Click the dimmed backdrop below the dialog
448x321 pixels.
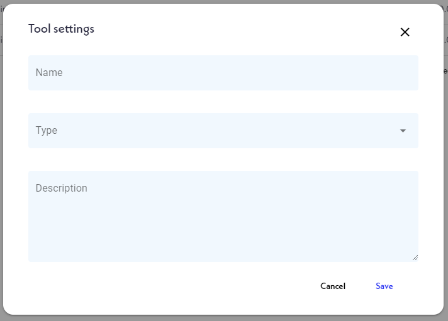(x=224, y=318)
